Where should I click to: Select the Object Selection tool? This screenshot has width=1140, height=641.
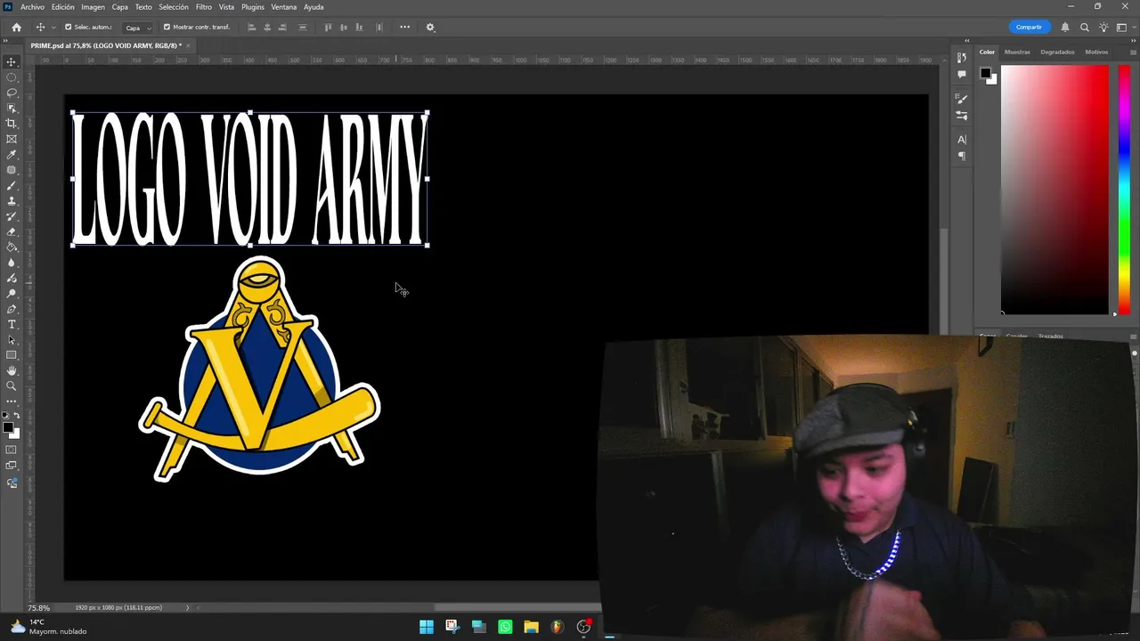[12, 108]
